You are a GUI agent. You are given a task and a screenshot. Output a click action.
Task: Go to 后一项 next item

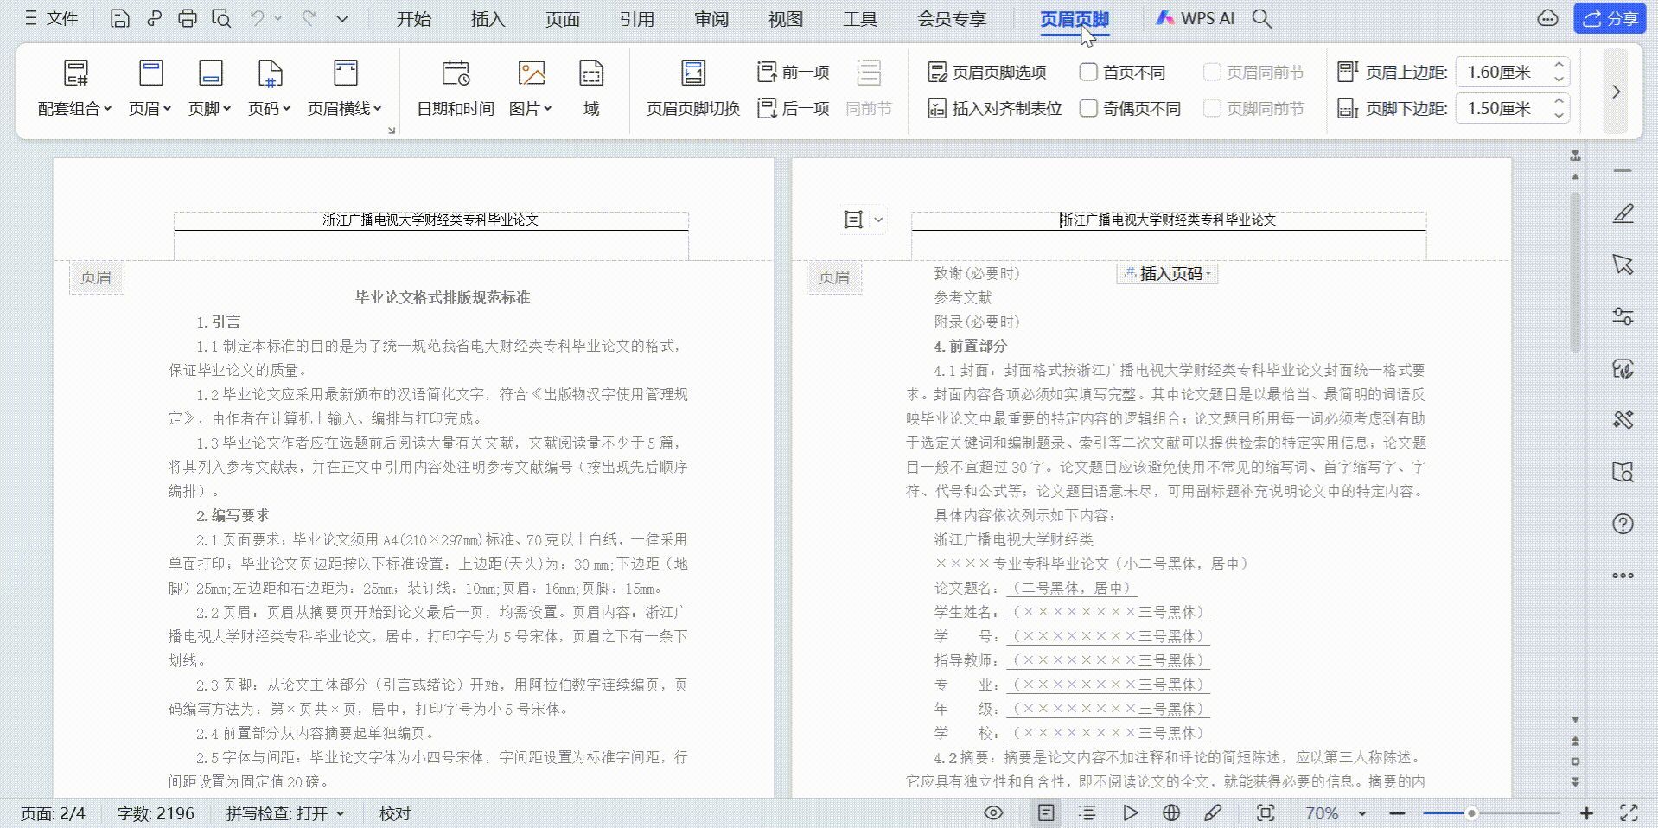794,108
